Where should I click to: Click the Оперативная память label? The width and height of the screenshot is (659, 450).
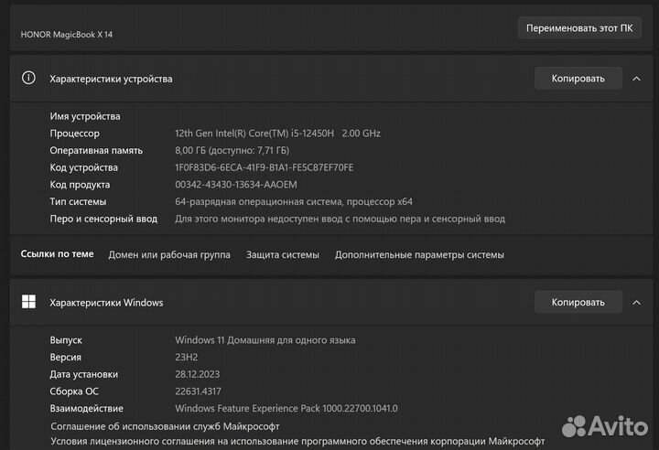click(x=96, y=150)
